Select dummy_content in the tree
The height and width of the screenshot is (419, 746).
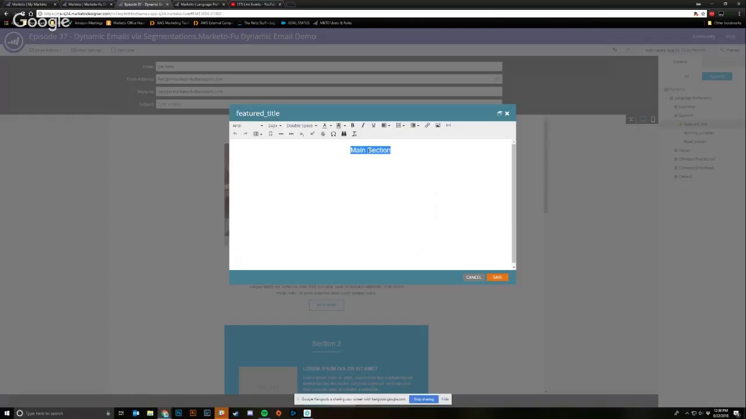pos(699,133)
